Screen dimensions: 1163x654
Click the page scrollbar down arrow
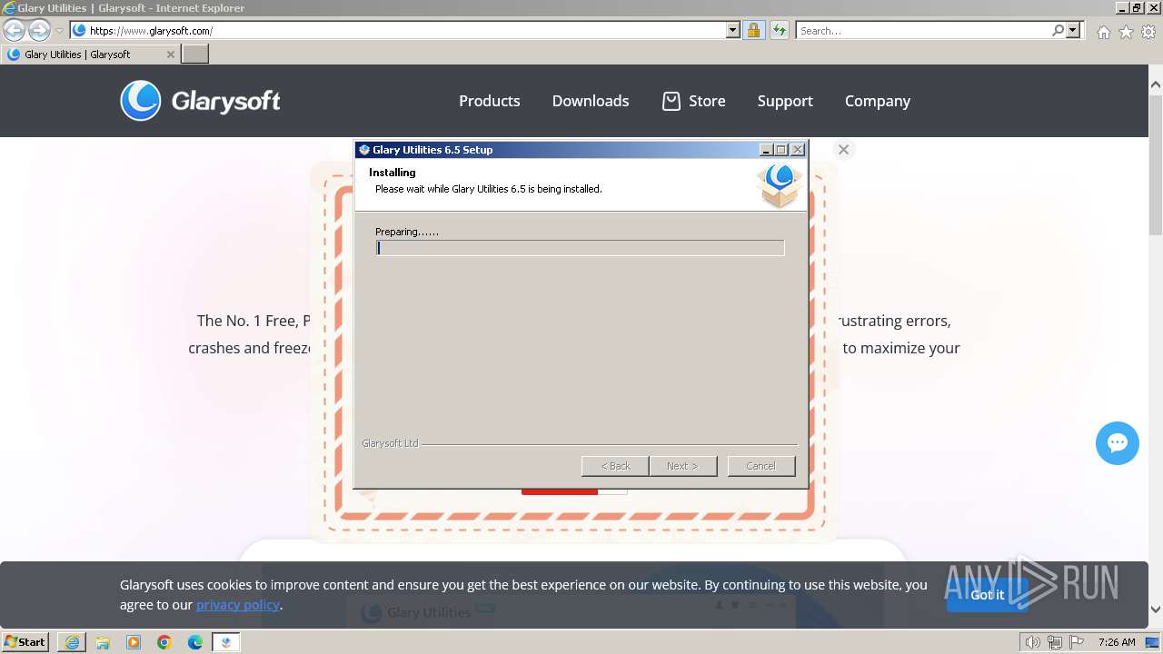coord(1156,609)
